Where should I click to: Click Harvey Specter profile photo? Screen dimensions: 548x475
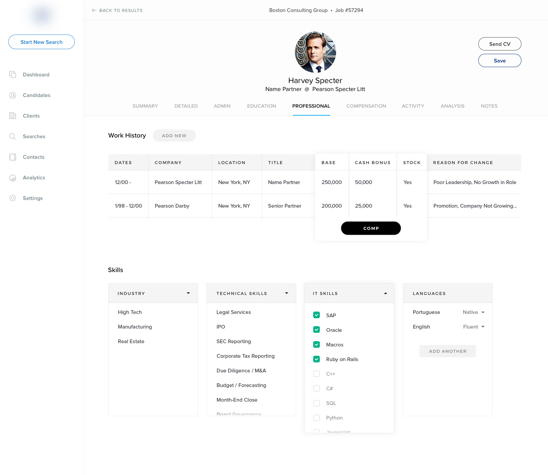tap(316, 52)
